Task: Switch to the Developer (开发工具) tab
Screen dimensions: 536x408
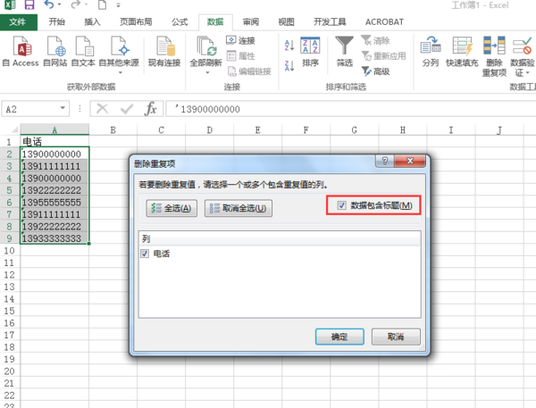Action: pyautogui.click(x=330, y=21)
